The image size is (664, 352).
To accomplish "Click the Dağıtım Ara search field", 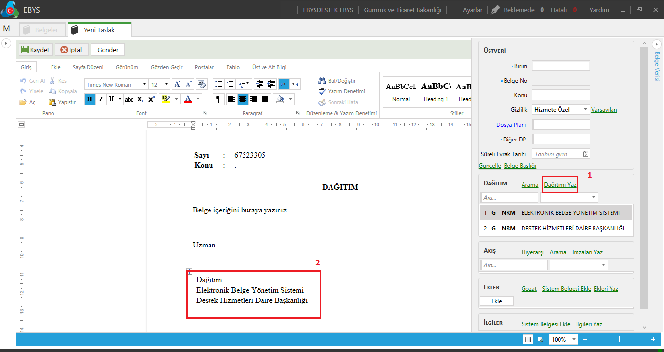I will [509, 198].
